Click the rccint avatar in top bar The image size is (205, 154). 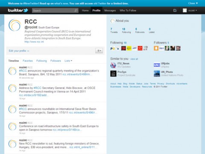coord(184,10)
